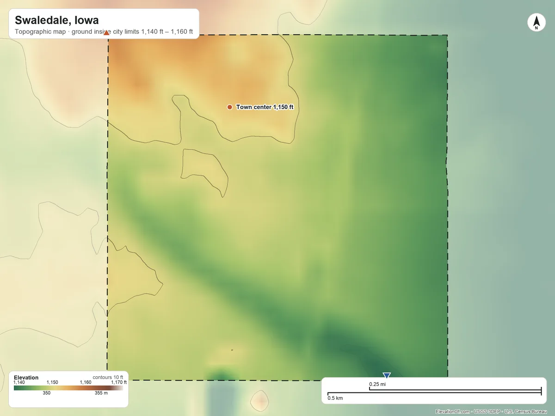This screenshot has height=416, width=555.
Task: Click the 350 meter legend label
Action: (x=47, y=393)
